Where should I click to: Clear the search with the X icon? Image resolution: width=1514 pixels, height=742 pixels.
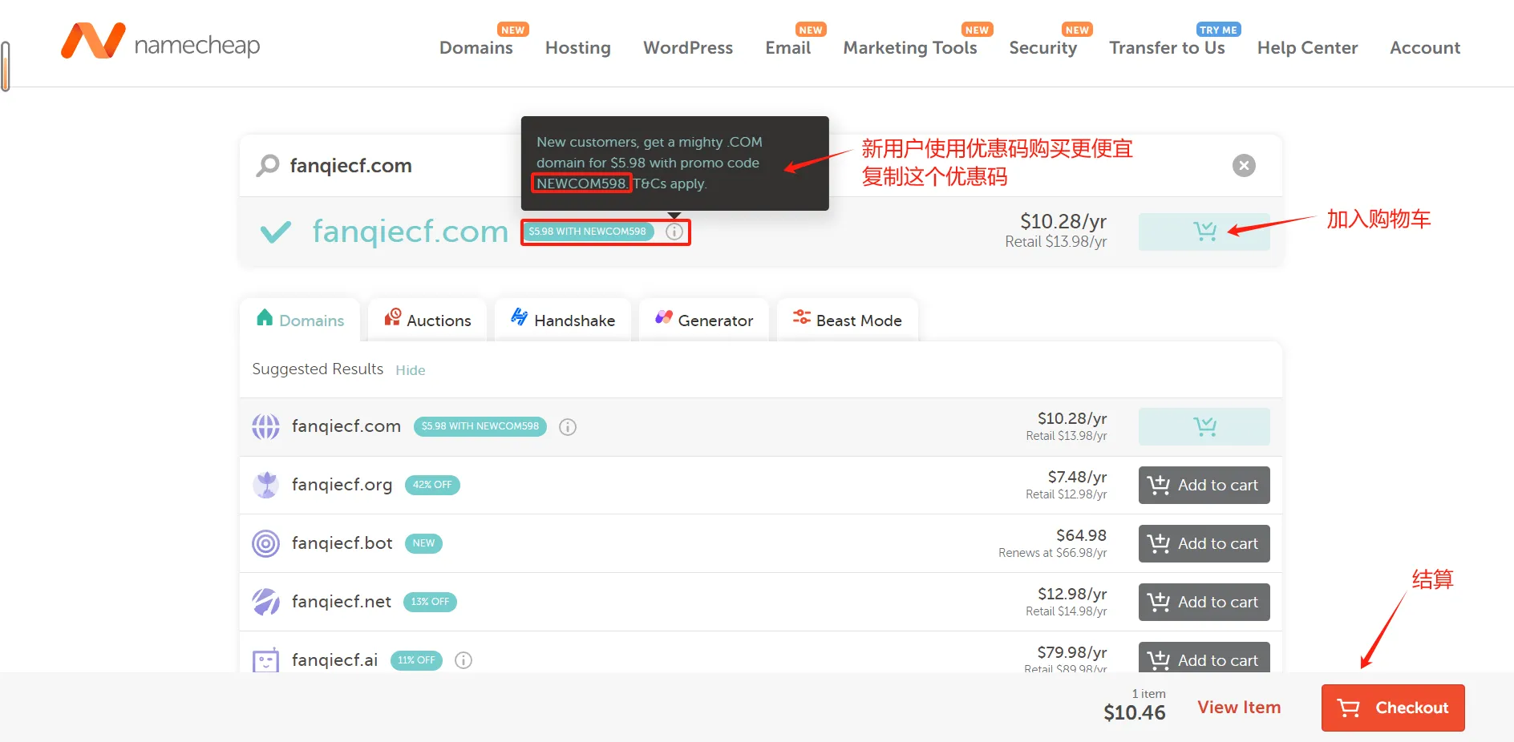click(1244, 166)
